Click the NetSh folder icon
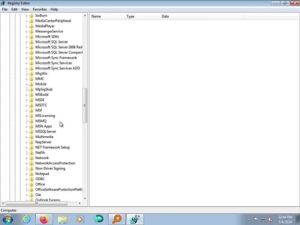 pos(32,153)
